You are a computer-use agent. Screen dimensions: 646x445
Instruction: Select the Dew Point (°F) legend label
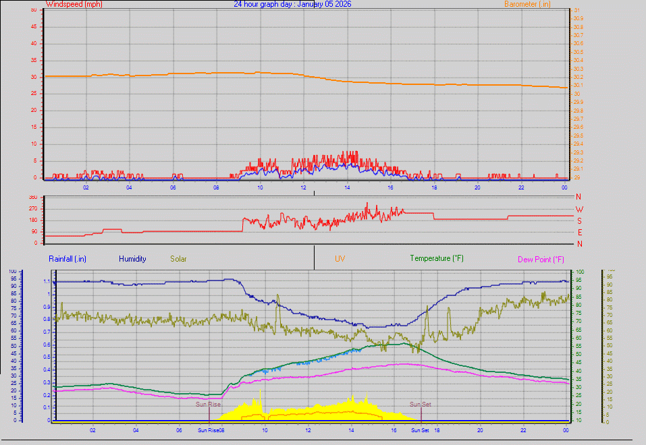click(x=541, y=258)
